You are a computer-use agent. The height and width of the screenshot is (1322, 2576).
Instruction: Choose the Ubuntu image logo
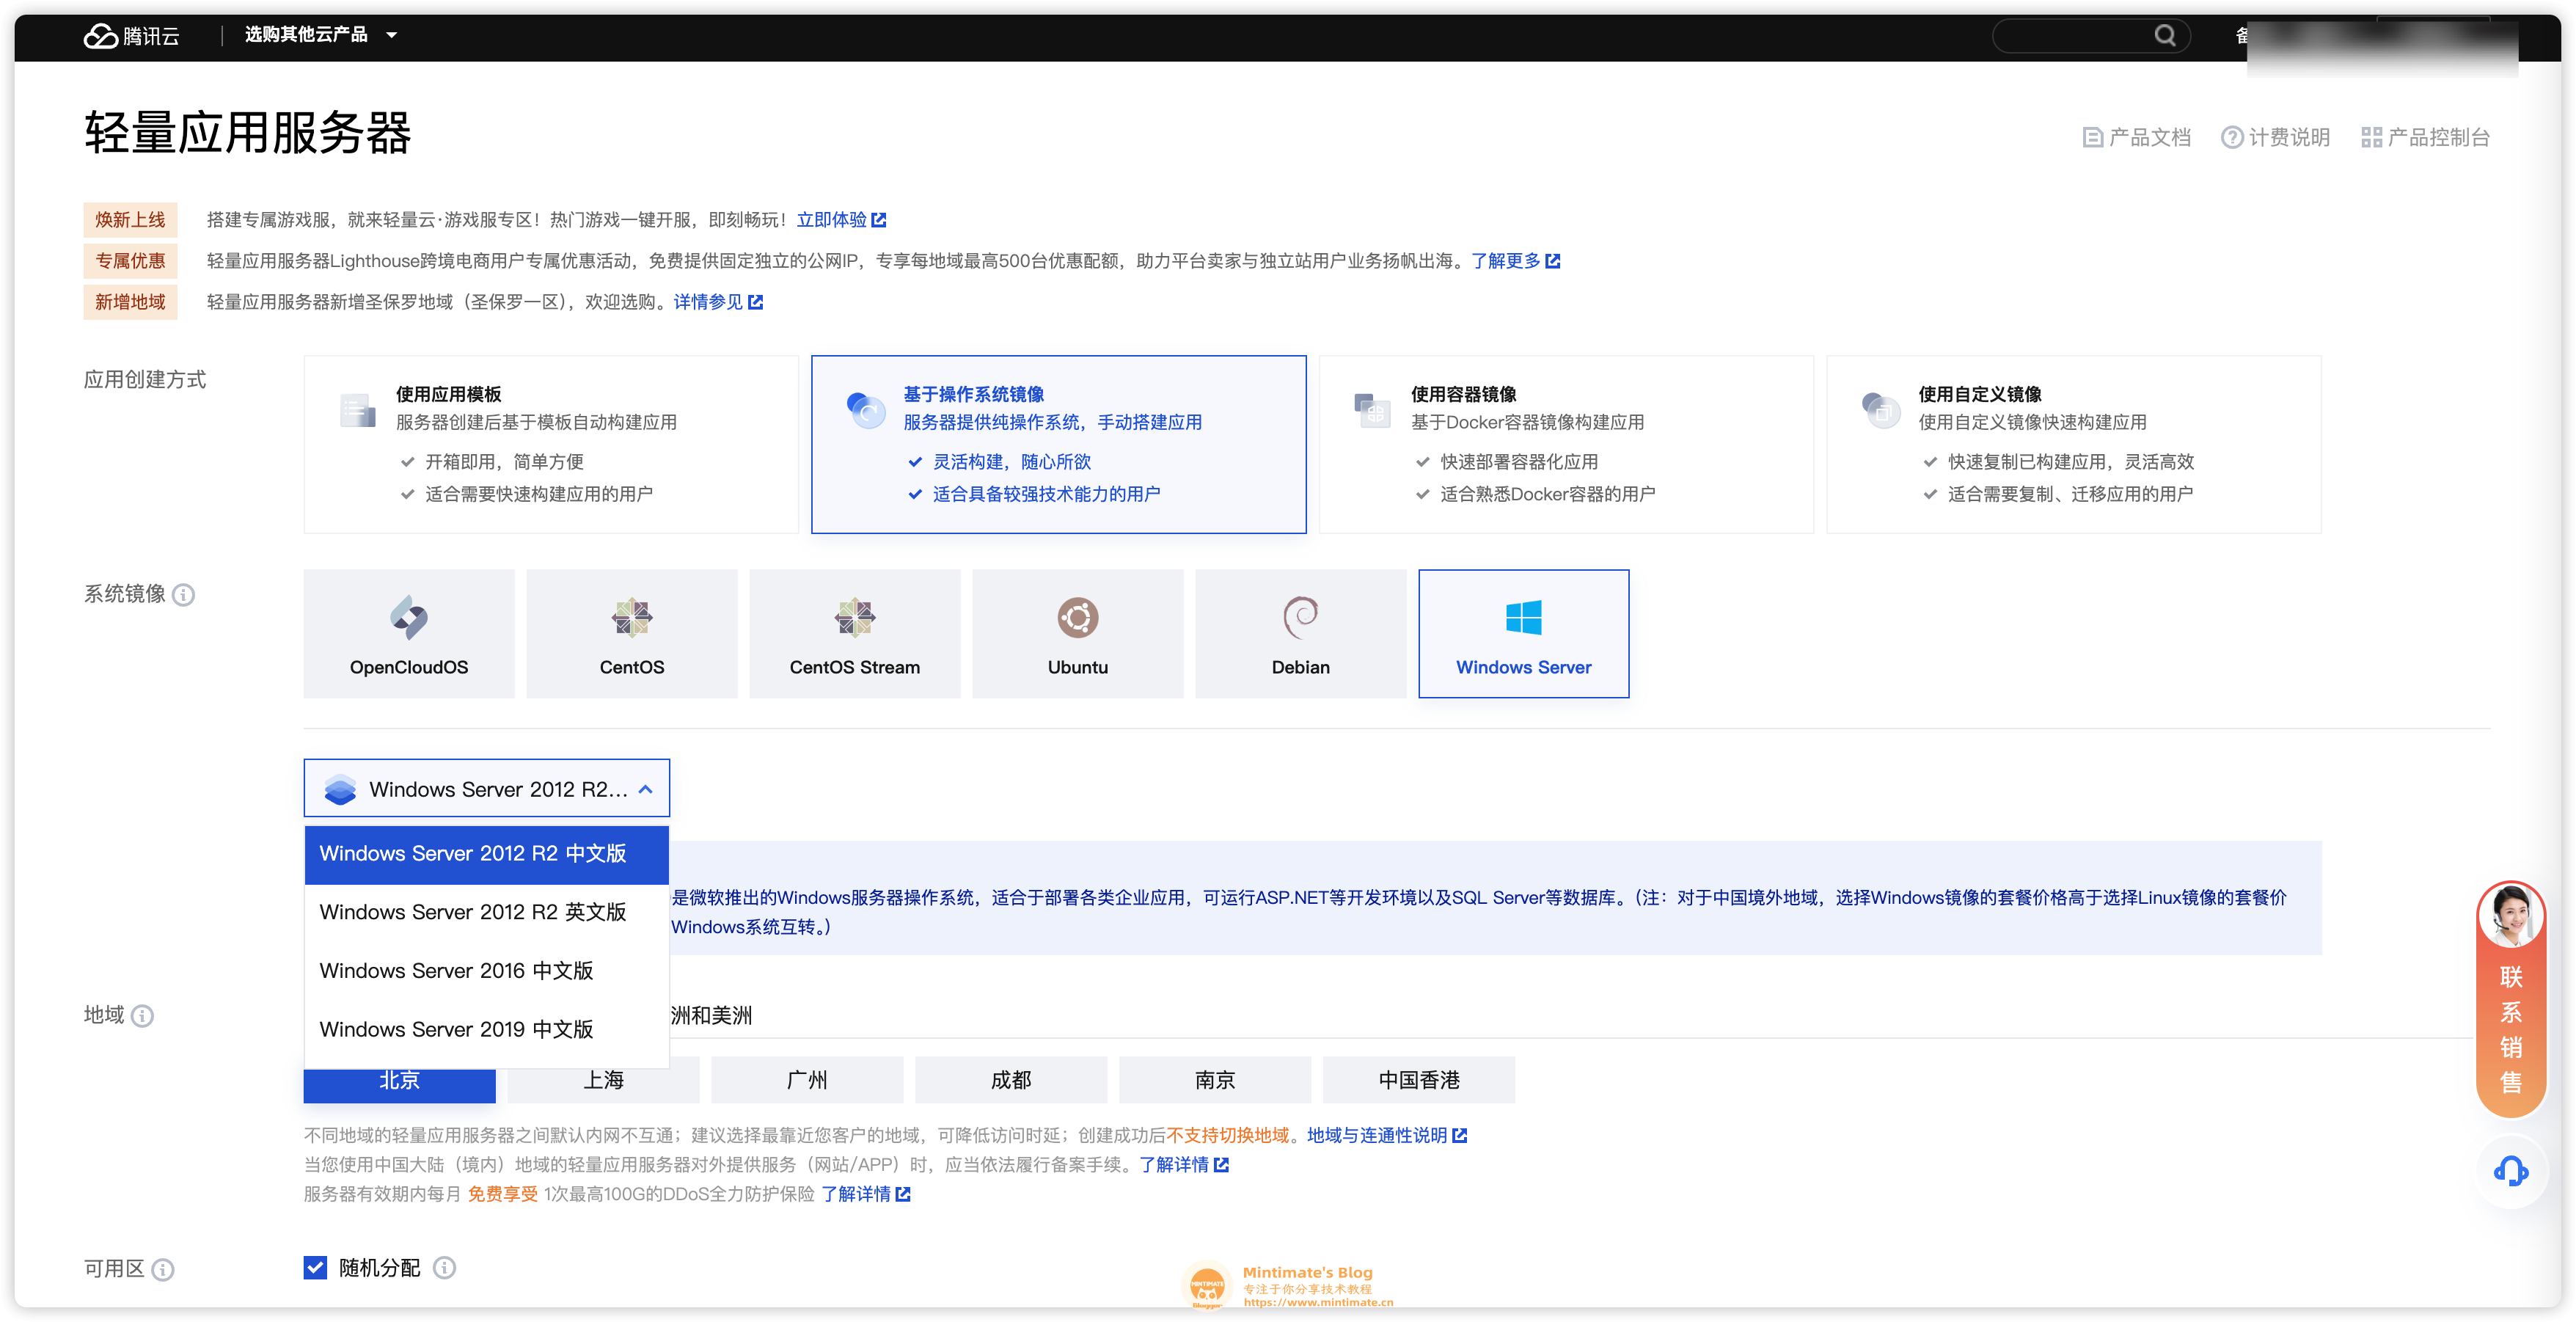point(1078,618)
